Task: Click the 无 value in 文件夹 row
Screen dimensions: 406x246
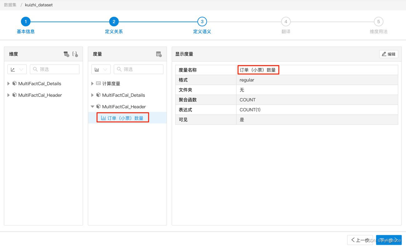Action: pyautogui.click(x=242, y=90)
